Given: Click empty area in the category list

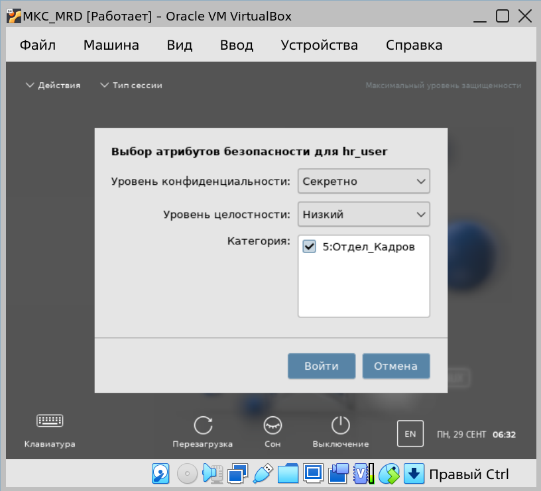Looking at the screenshot, I should click(x=363, y=292).
